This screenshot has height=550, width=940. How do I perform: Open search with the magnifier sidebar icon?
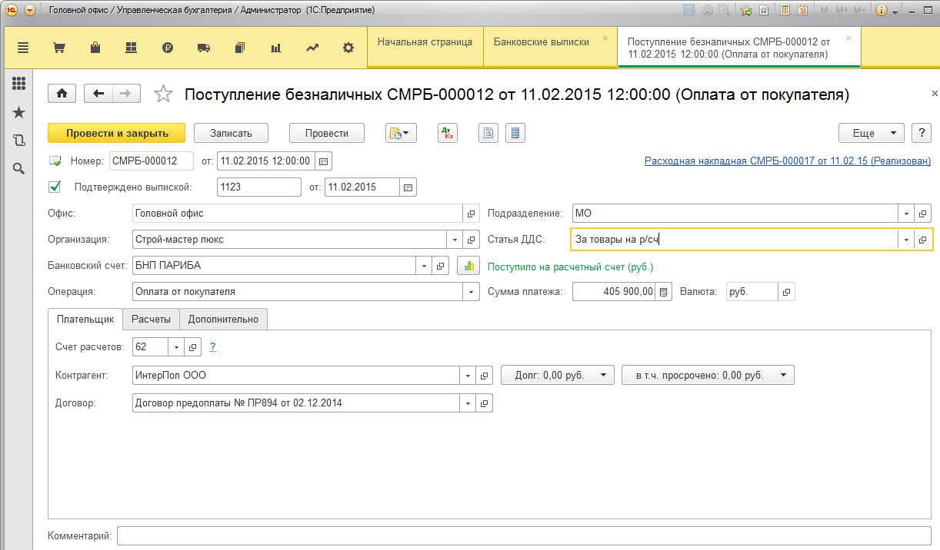click(19, 169)
